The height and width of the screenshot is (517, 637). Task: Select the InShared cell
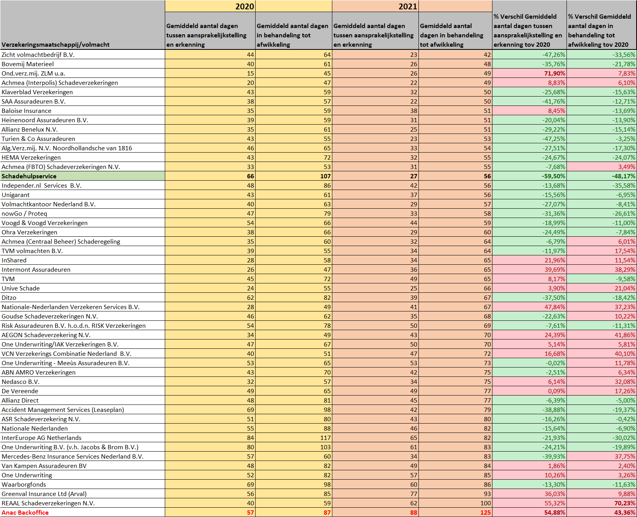[83, 260]
